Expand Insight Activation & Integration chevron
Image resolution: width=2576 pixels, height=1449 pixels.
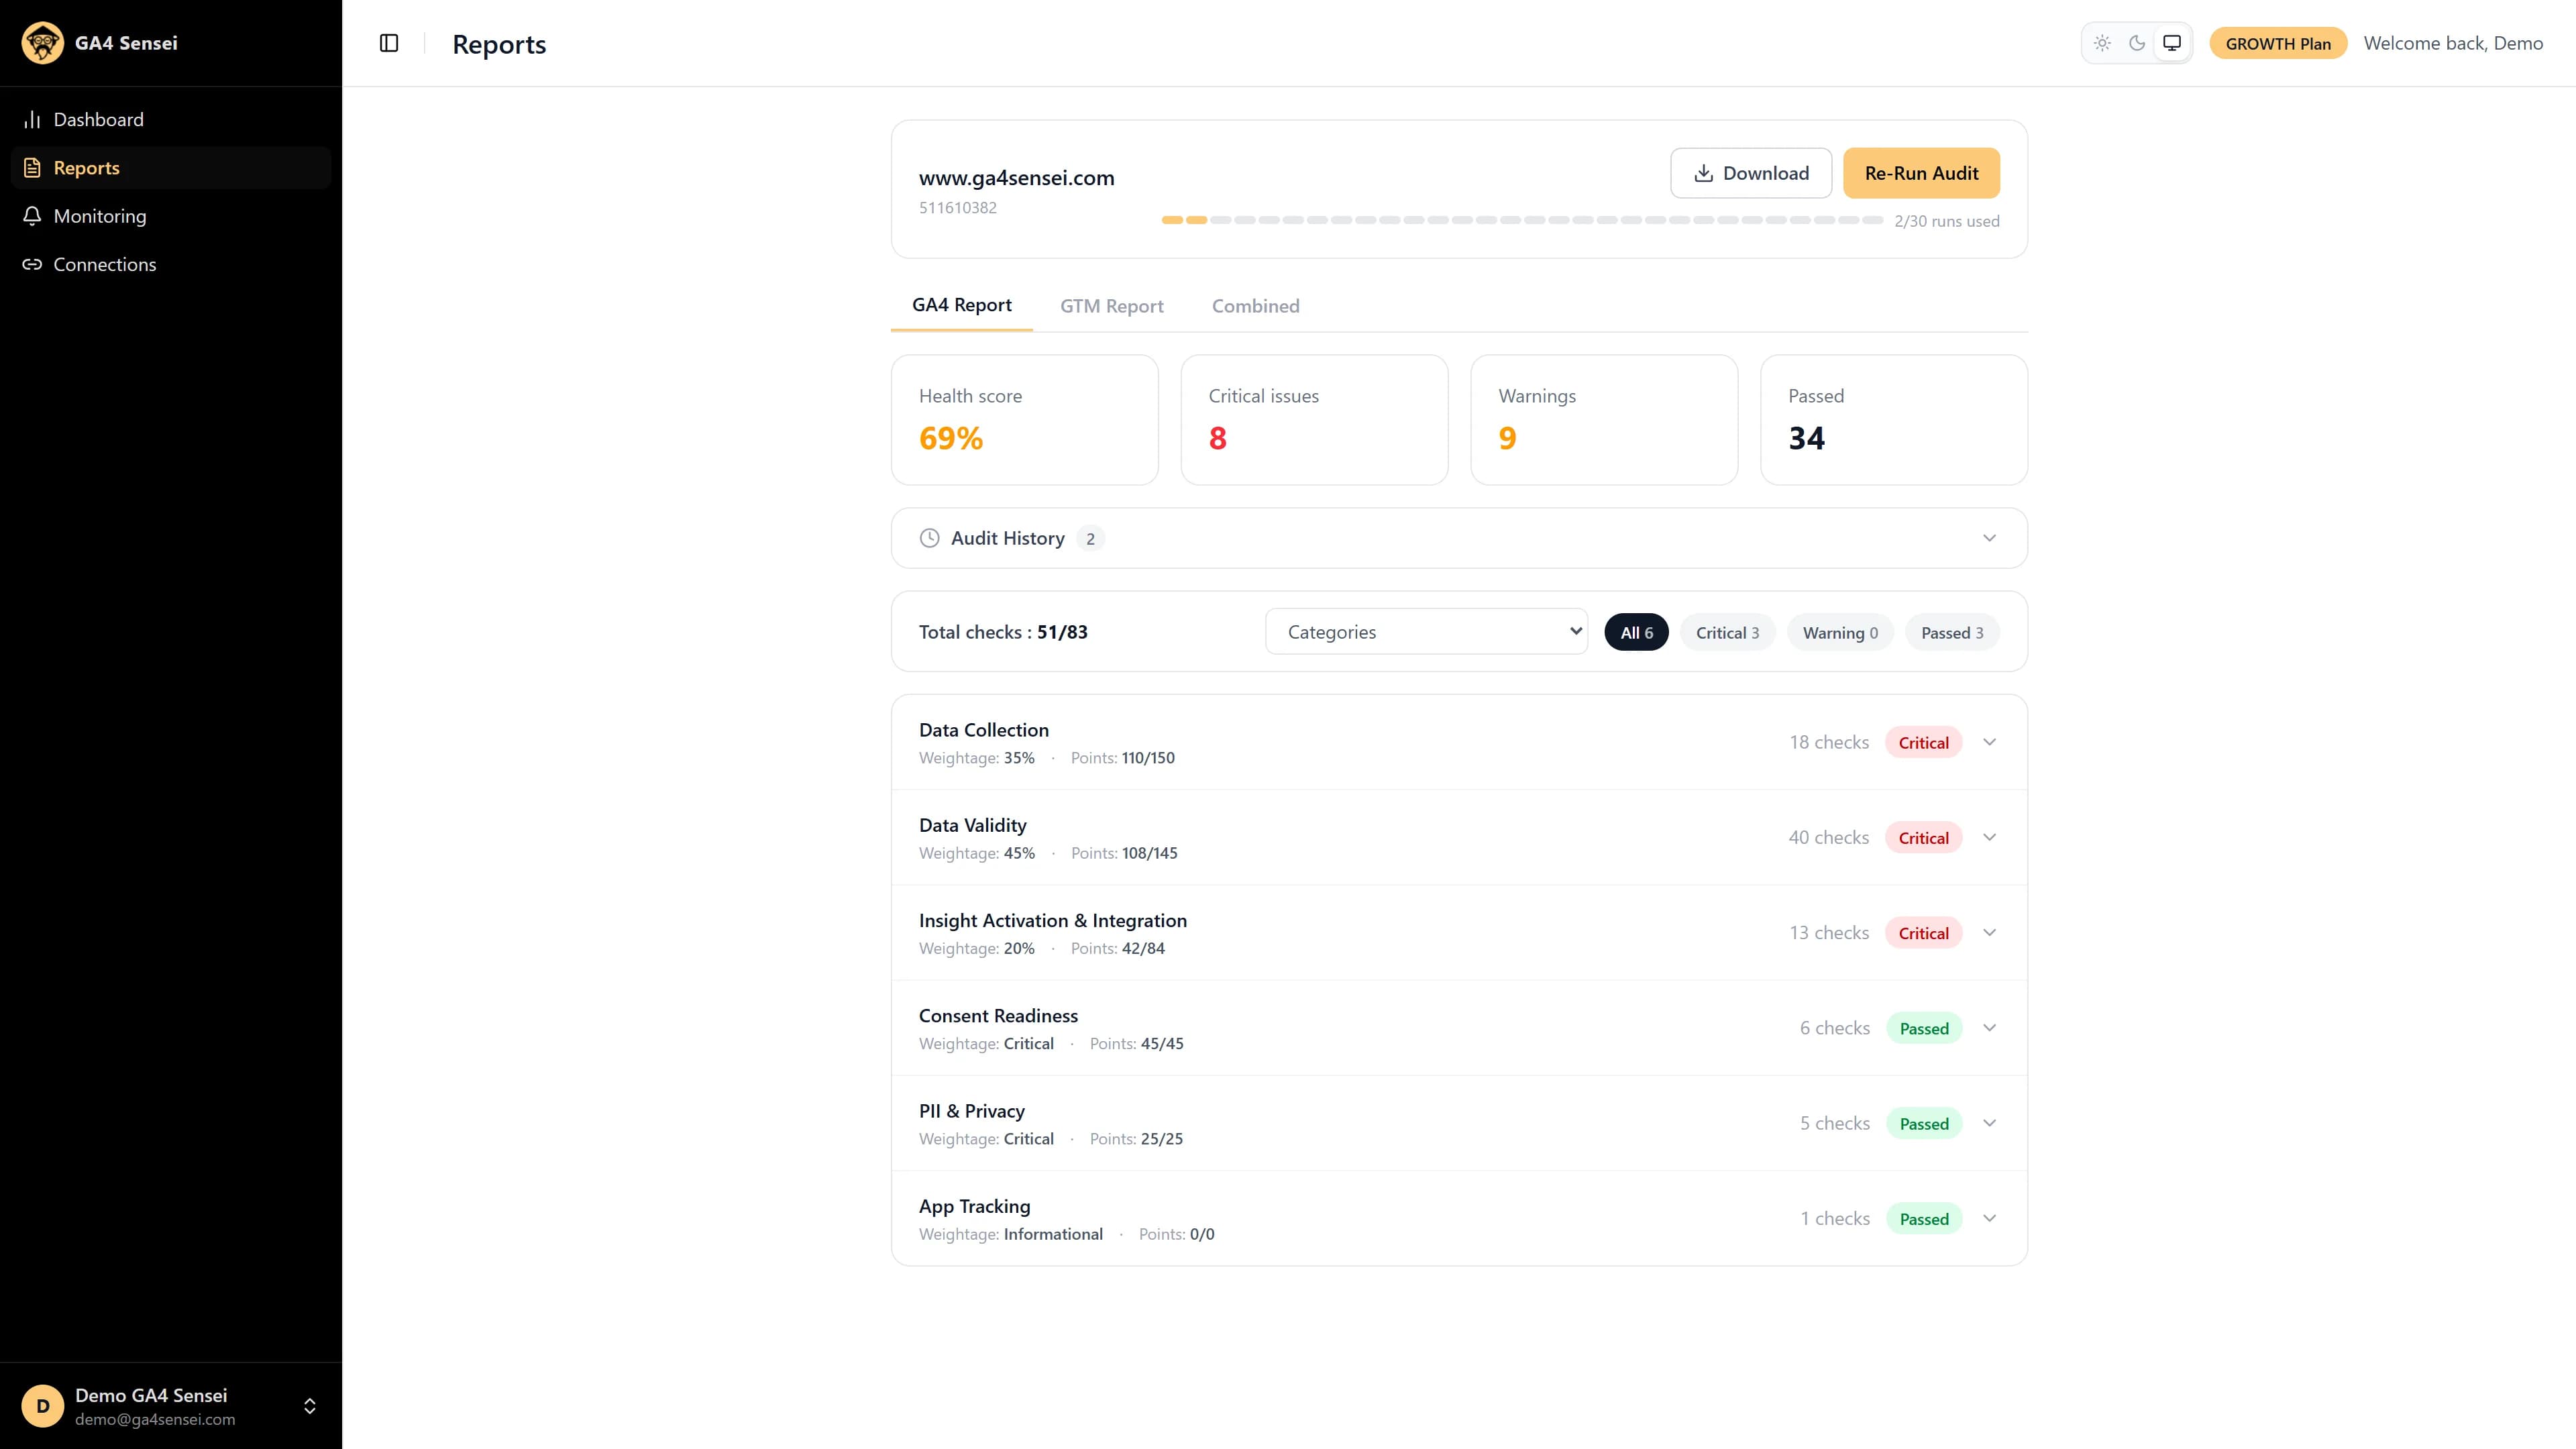(x=1989, y=932)
